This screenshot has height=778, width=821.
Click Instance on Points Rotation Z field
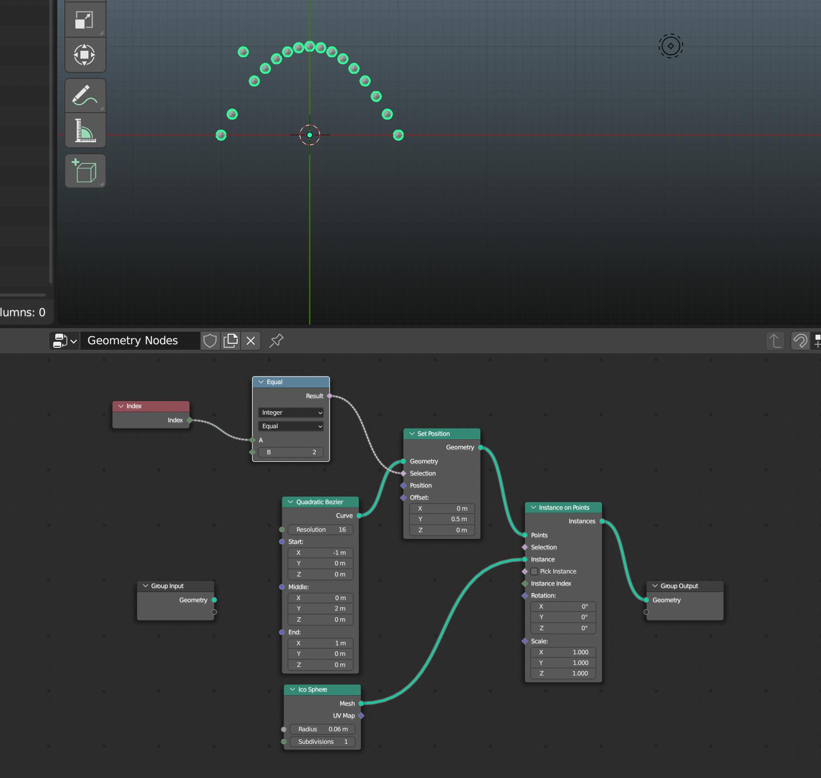pos(563,628)
